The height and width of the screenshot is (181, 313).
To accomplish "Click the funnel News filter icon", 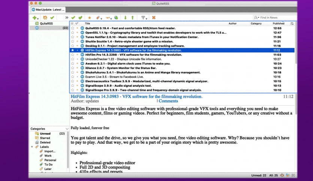I will [x=143, y=18].
